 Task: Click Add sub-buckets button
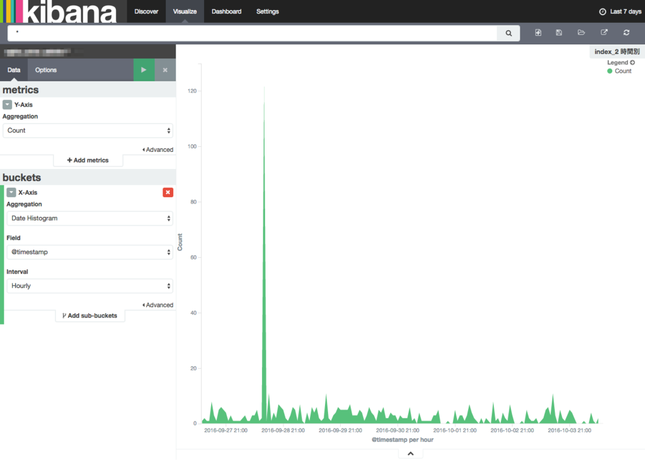[x=90, y=316]
